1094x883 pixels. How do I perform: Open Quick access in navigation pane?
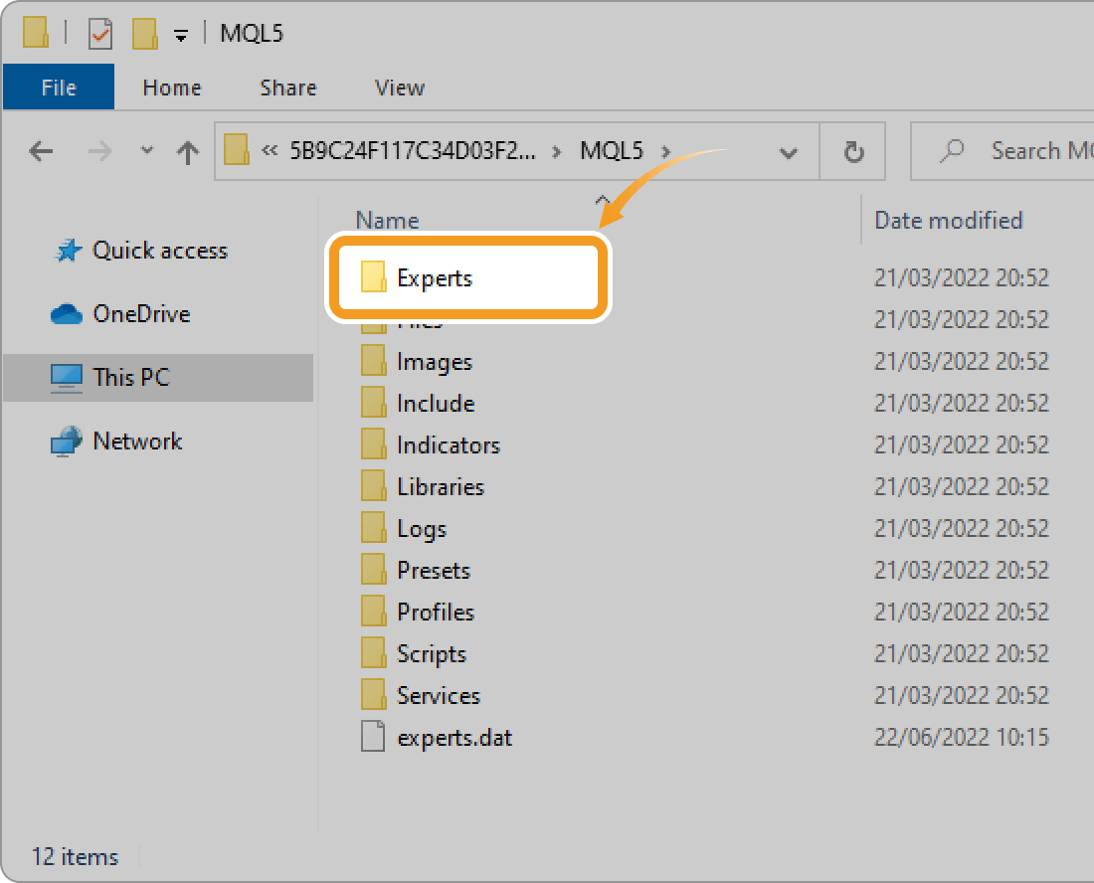159,251
